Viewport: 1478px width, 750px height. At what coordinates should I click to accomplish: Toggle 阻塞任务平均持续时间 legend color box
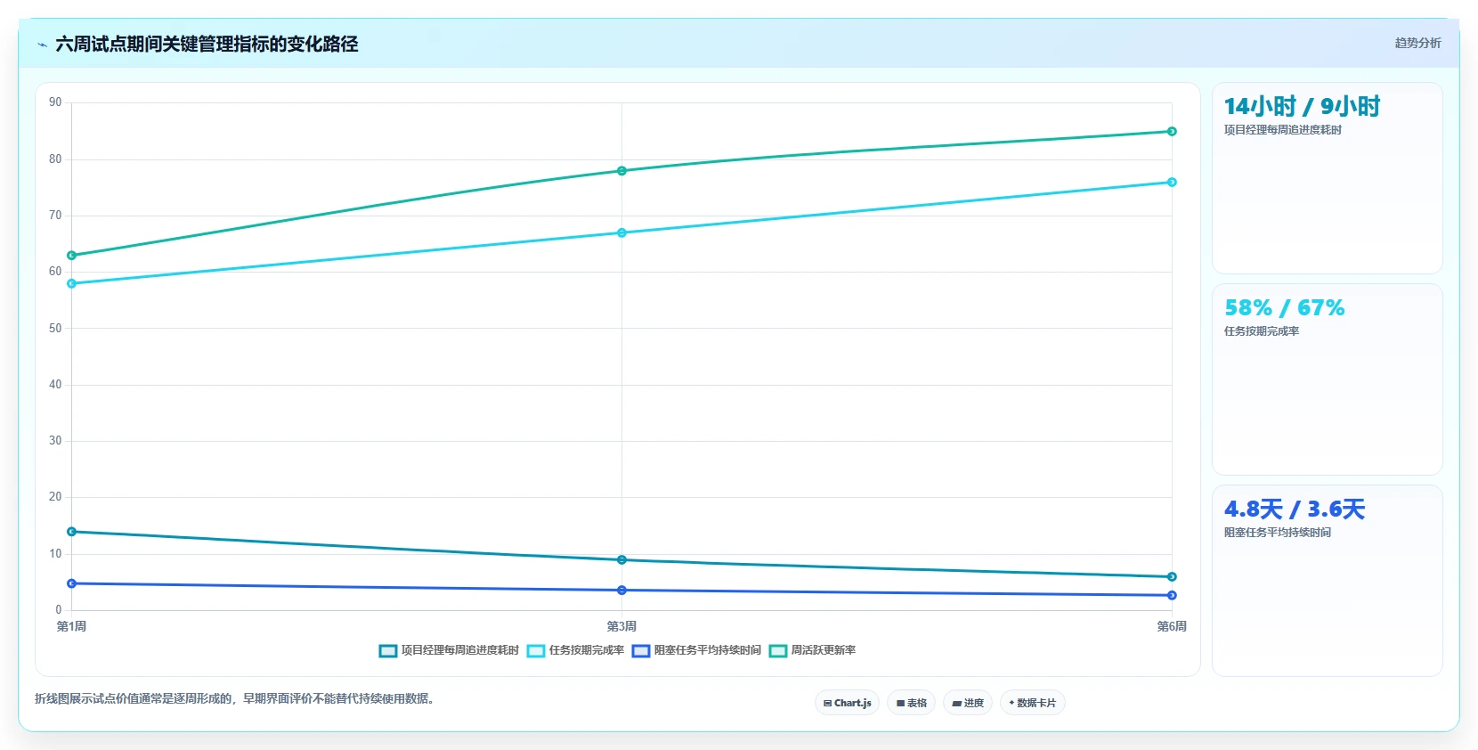pyautogui.click(x=641, y=651)
